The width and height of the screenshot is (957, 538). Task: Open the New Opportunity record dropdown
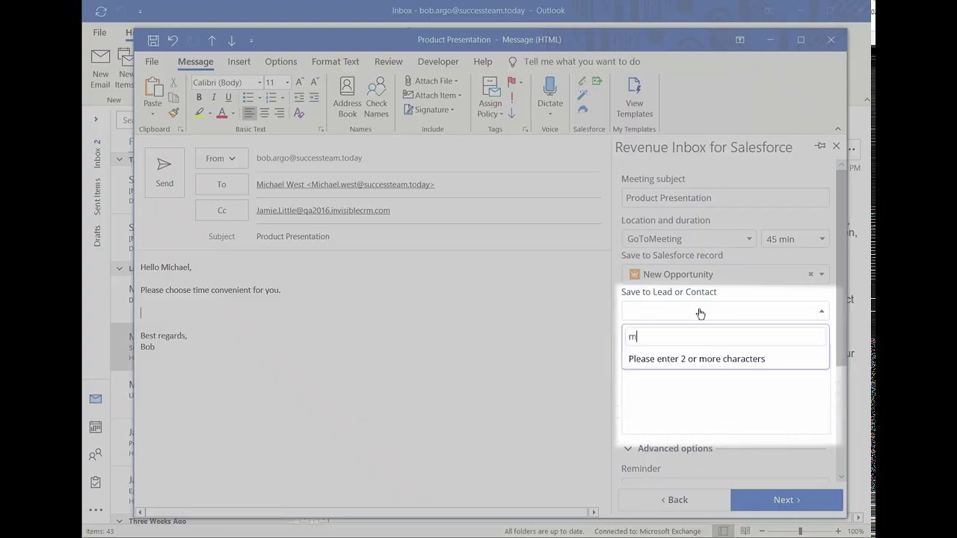click(822, 274)
